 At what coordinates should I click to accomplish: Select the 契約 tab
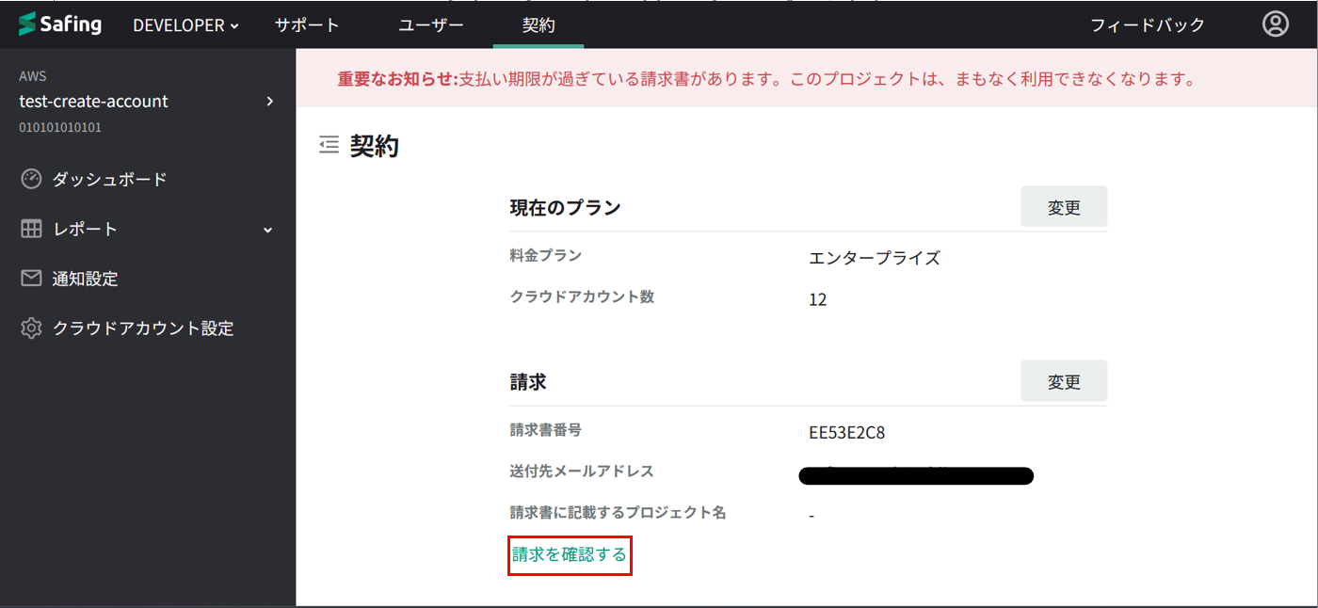[538, 25]
